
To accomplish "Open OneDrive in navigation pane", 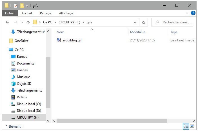I will (x=21, y=41).
